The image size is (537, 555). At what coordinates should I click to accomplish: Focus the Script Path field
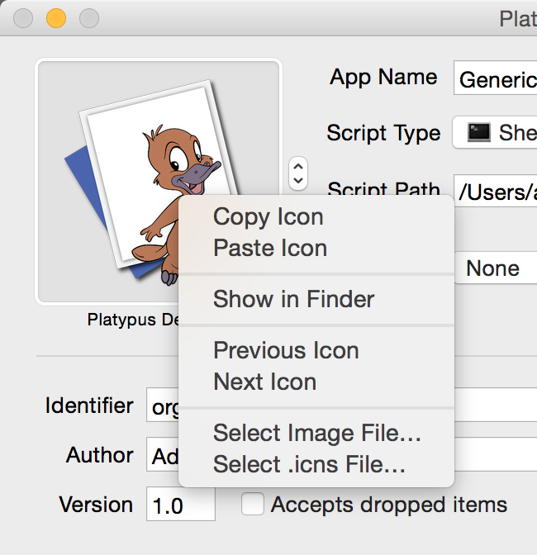(495, 191)
